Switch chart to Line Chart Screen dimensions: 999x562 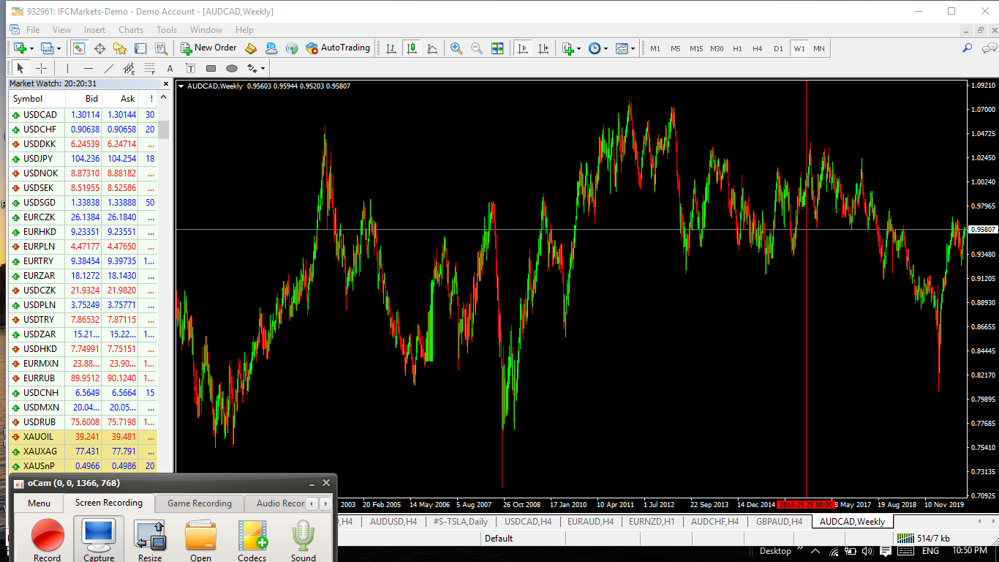(x=432, y=48)
